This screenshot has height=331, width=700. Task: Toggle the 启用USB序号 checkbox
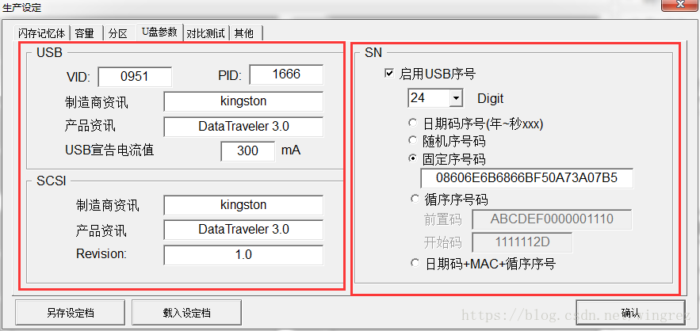(x=388, y=74)
